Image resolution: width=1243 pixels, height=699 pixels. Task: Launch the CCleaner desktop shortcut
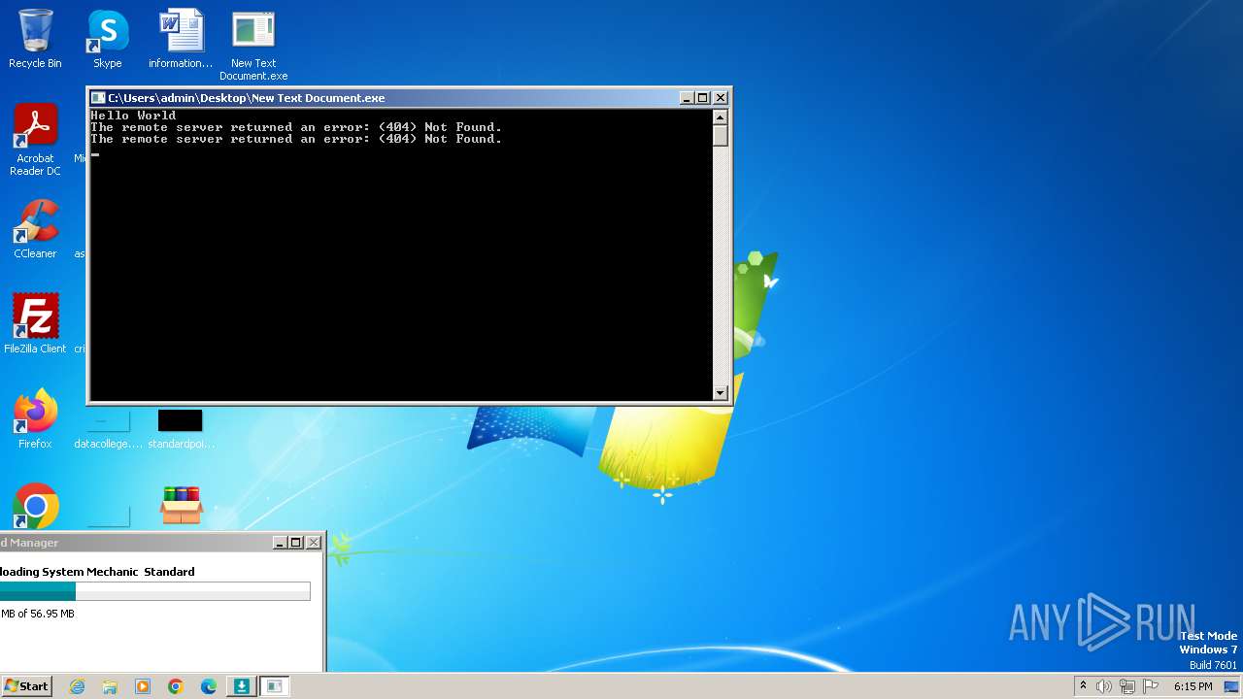pos(35,229)
